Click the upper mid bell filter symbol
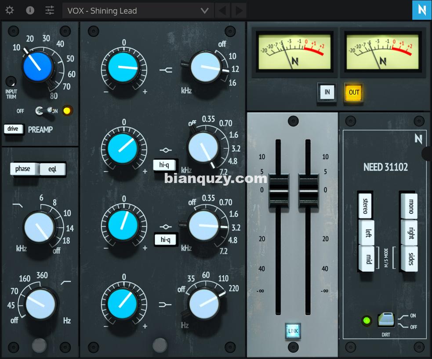 [x=166, y=150]
